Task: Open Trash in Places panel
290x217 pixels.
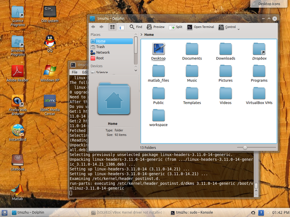Action: pyautogui.click(x=112, y=47)
